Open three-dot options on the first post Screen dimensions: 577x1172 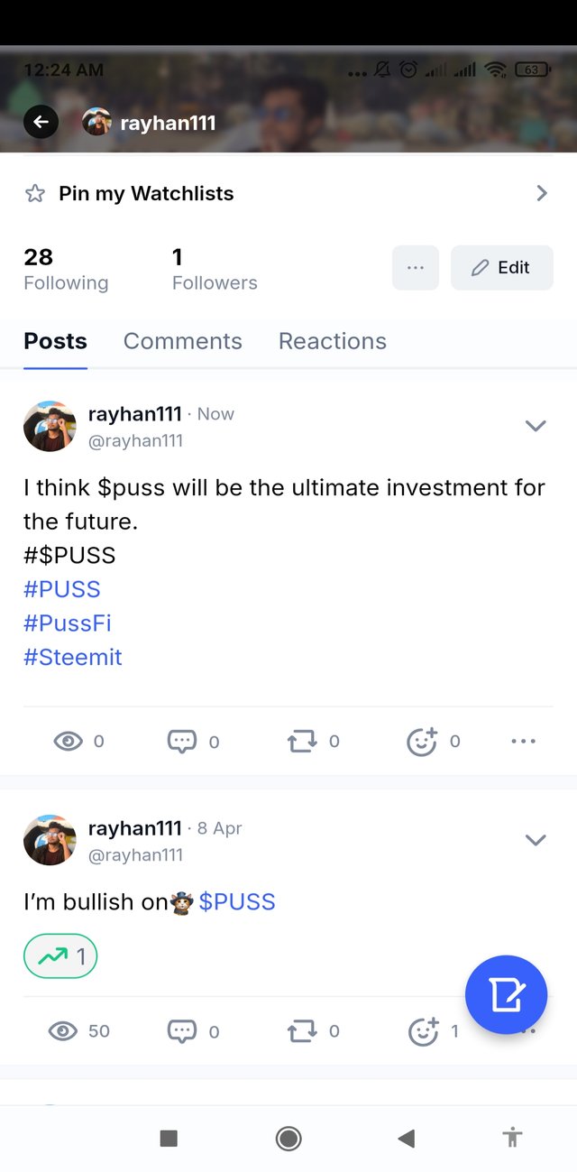tap(523, 742)
